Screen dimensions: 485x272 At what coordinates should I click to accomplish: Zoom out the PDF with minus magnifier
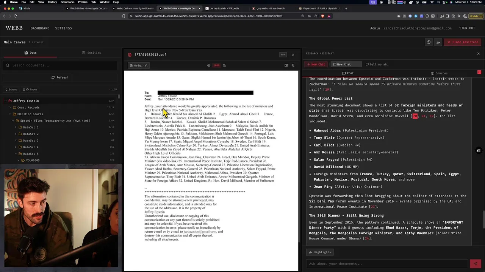coord(208,65)
